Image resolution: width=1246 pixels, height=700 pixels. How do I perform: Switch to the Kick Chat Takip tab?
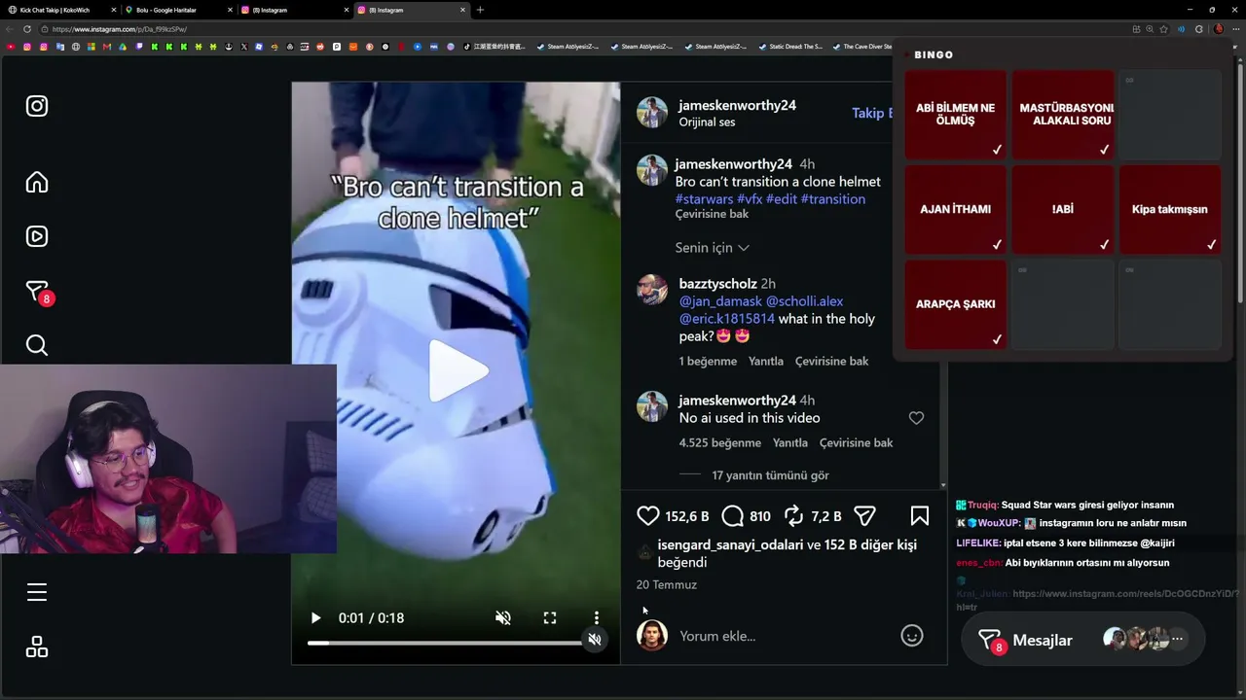click(x=60, y=10)
